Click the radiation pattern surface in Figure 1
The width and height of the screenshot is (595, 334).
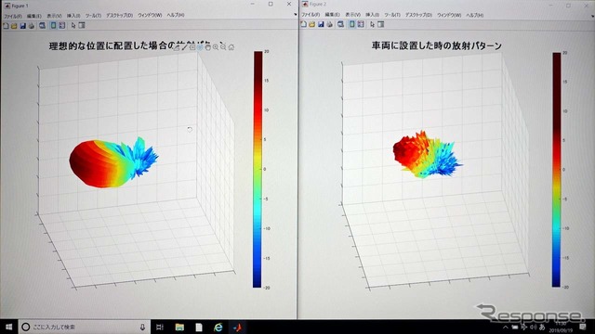coord(102,165)
